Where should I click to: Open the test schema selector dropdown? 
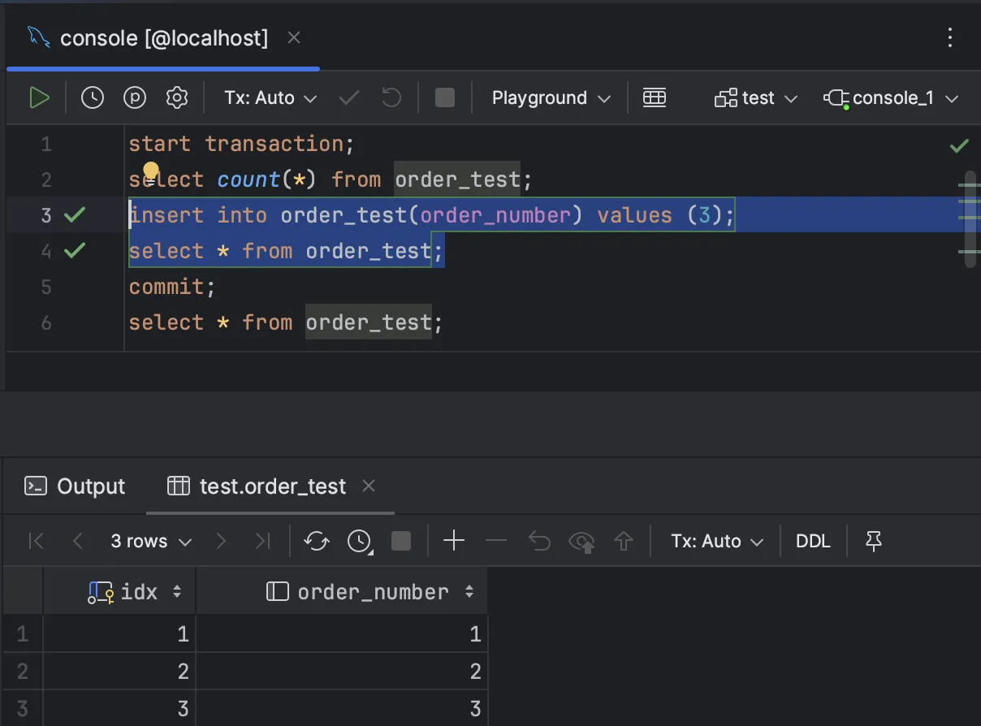pos(756,98)
